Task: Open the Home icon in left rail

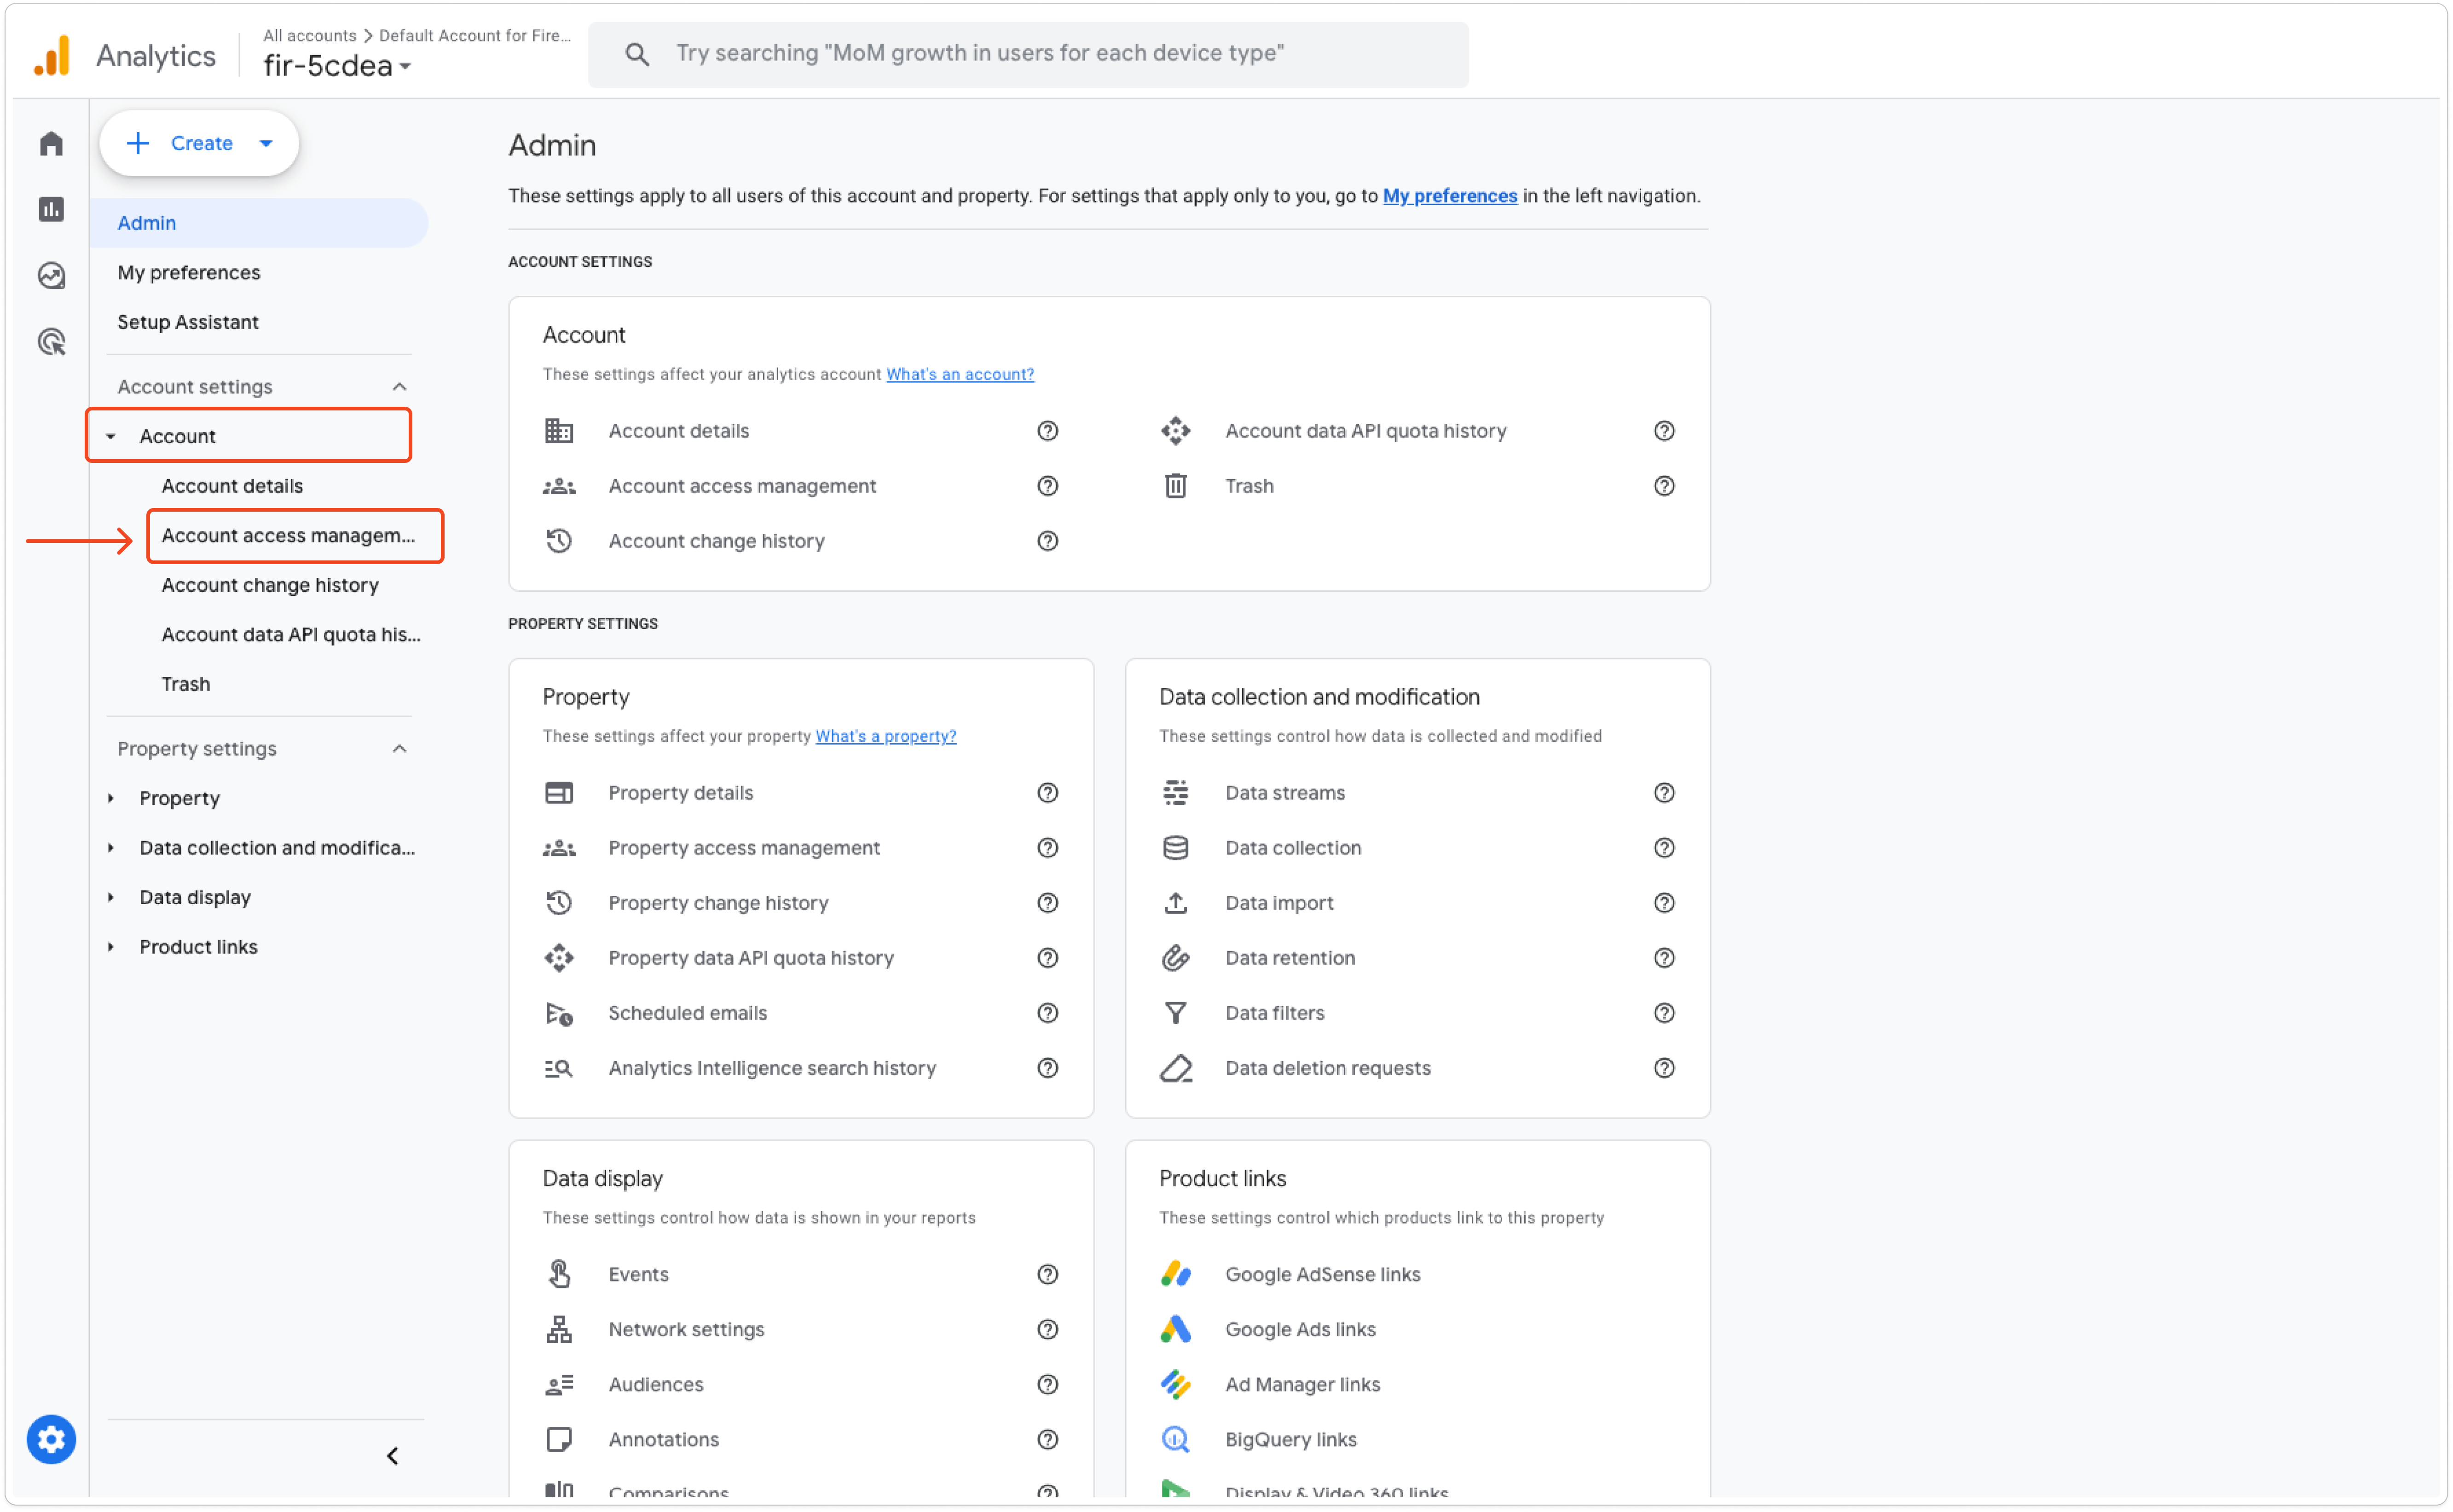Action: tap(51, 144)
